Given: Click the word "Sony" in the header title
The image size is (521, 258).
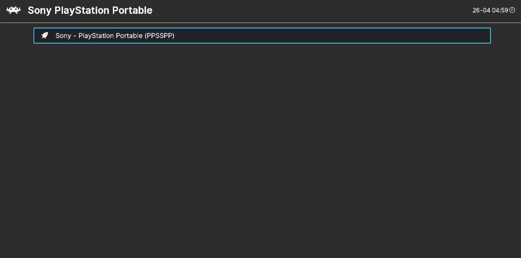Looking at the screenshot, I should (x=40, y=10).
